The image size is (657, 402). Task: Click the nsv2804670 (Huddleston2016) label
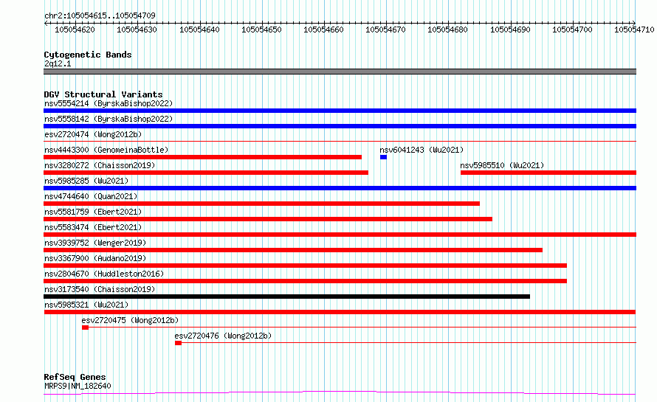coord(104,274)
